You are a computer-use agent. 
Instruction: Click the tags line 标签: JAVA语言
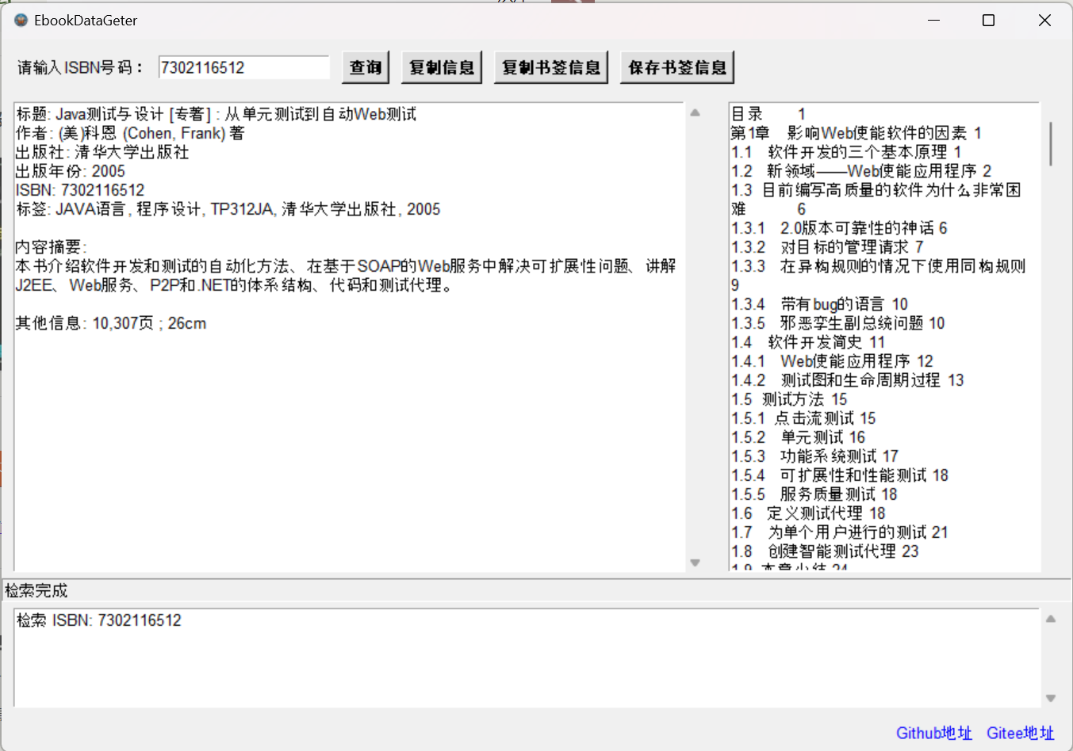(x=228, y=209)
